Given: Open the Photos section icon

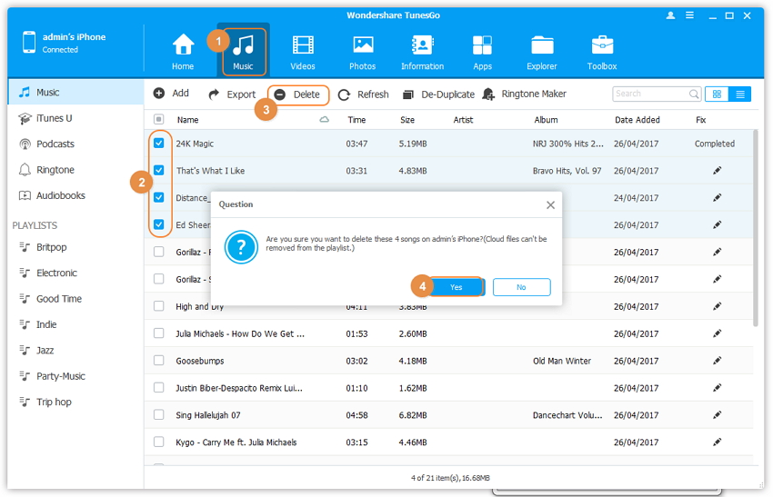Looking at the screenshot, I should [363, 45].
